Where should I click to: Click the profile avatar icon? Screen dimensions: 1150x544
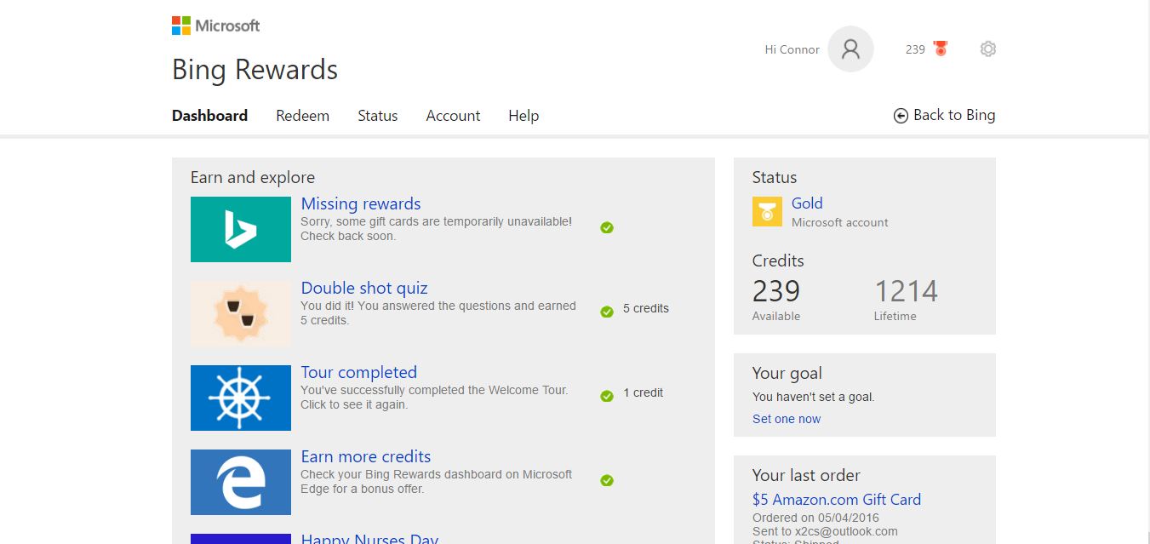point(850,49)
